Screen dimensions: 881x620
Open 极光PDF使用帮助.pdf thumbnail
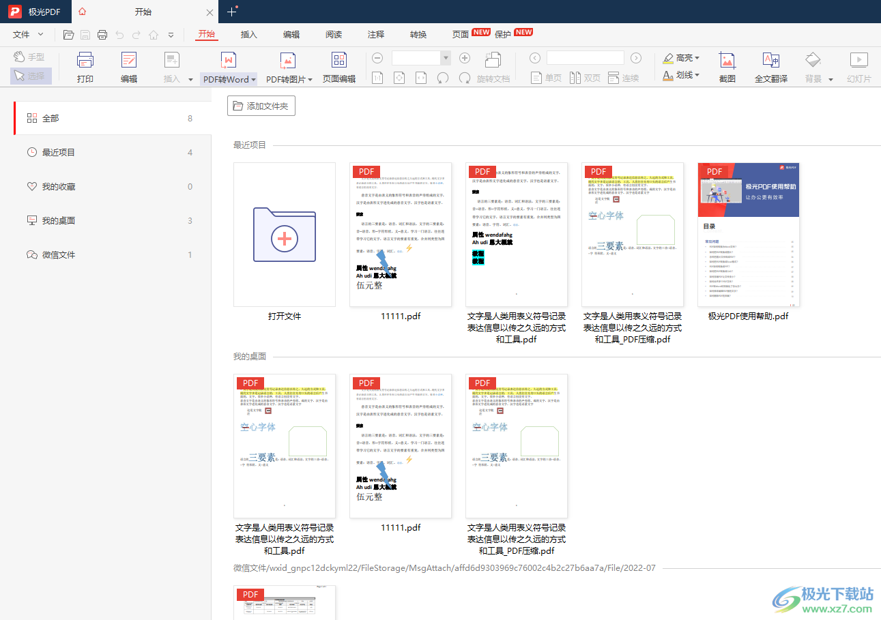click(x=749, y=235)
